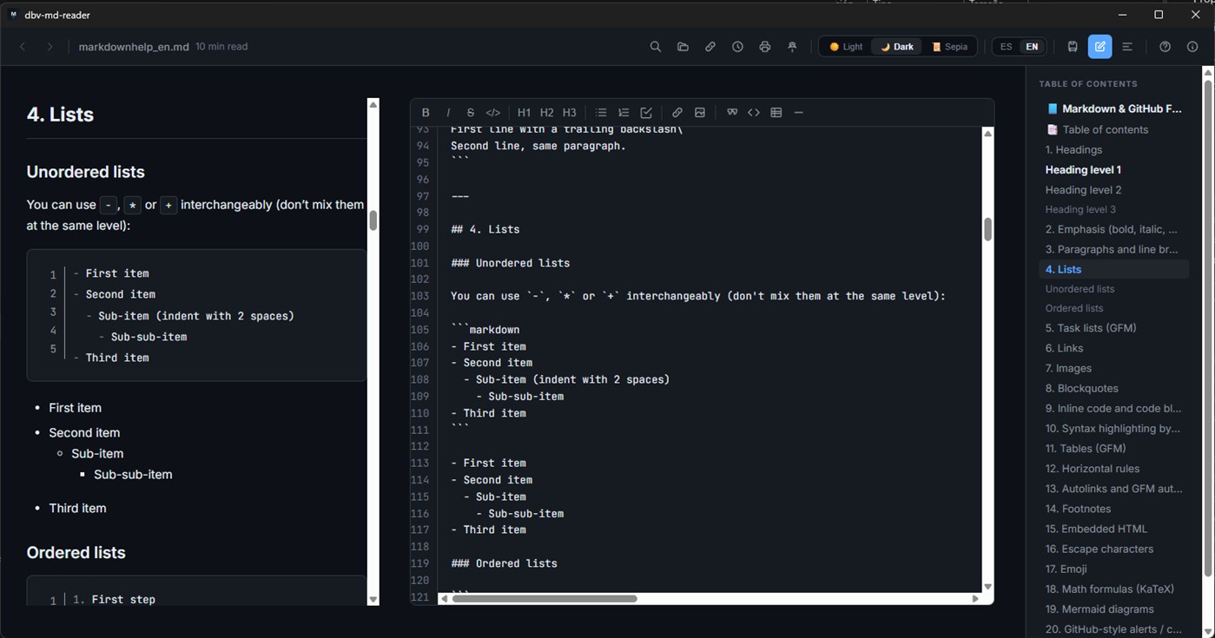The image size is (1215, 638).
Task: Switch to Sepia theme
Action: (949, 47)
